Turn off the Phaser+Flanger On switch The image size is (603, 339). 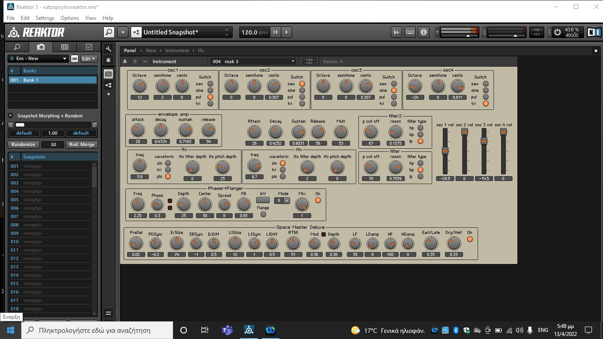(x=318, y=200)
